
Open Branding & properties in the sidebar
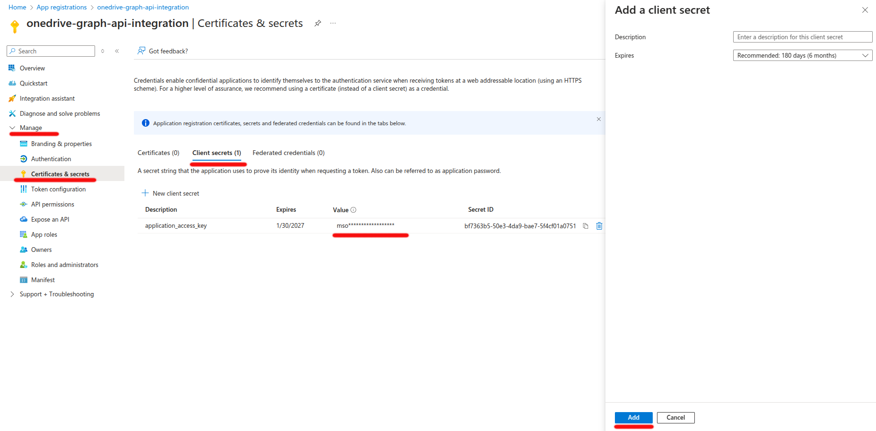point(62,144)
